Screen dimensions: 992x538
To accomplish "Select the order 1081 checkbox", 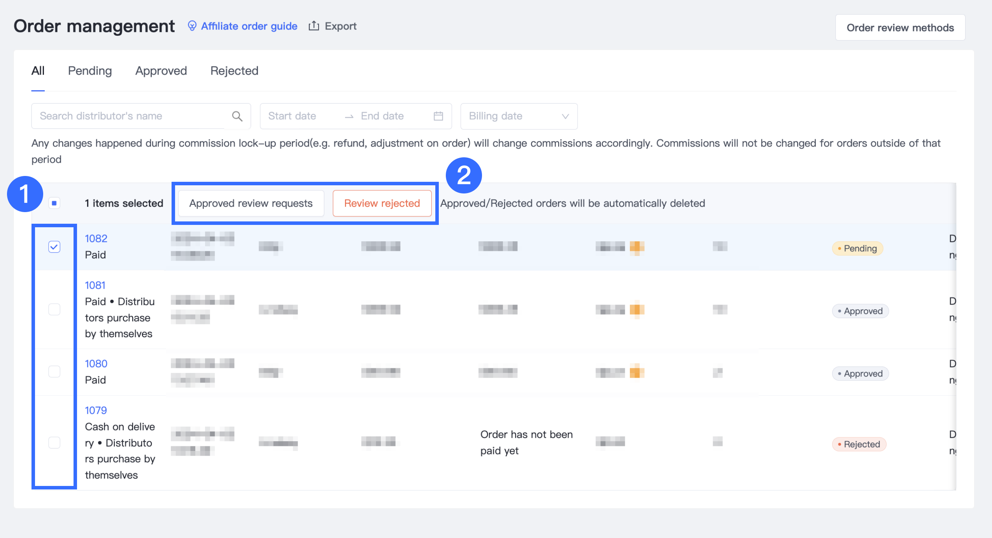I will tap(54, 310).
